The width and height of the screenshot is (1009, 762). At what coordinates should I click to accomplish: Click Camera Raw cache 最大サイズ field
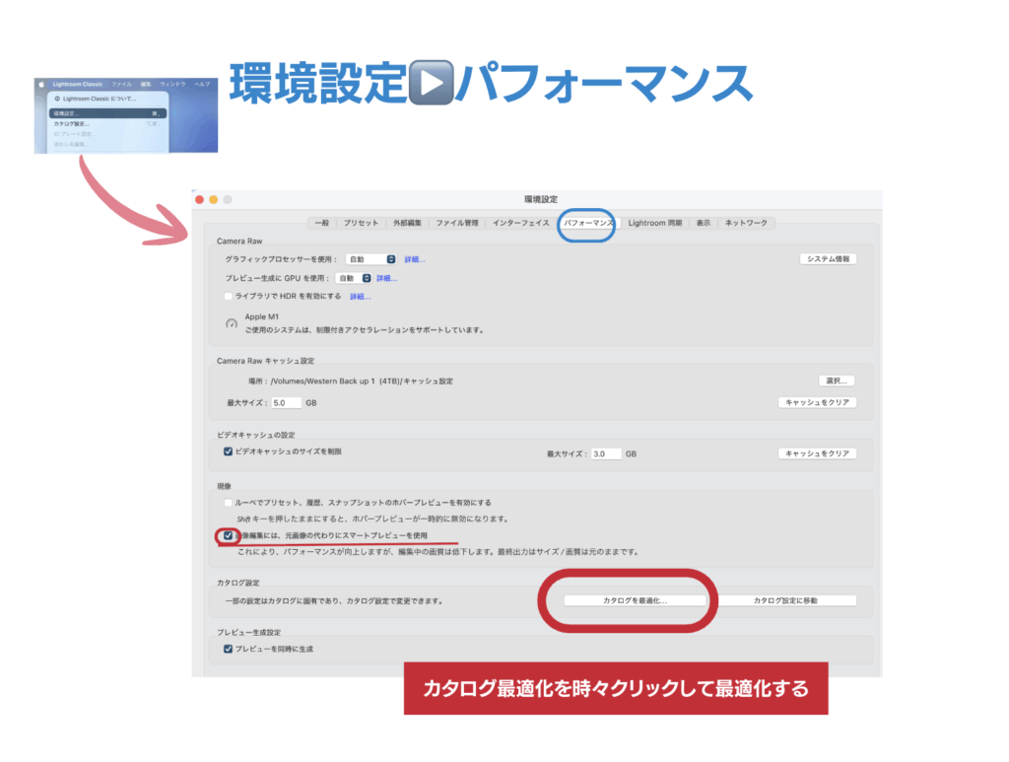pos(287,403)
